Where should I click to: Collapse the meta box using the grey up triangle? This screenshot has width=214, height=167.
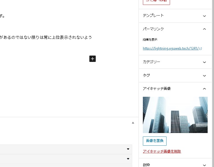tap(133, 123)
